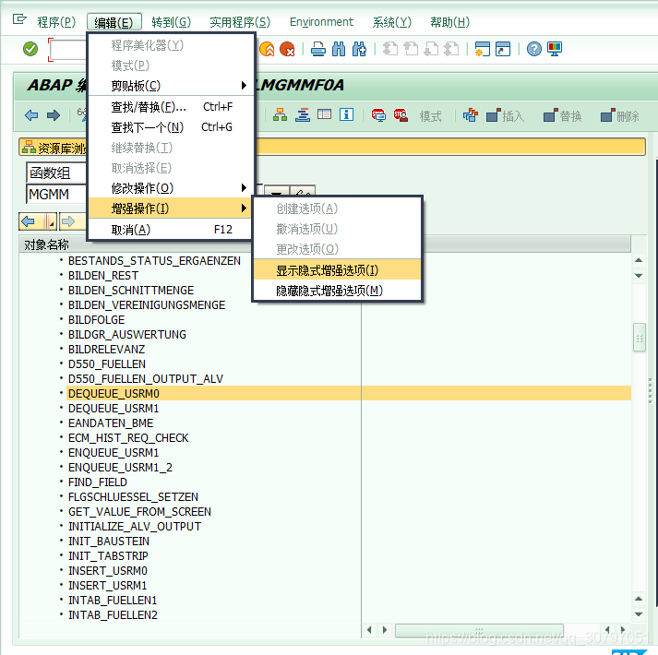The height and width of the screenshot is (655, 658).
Task: Click the Display Navigation Window icon
Action: (302, 114)
